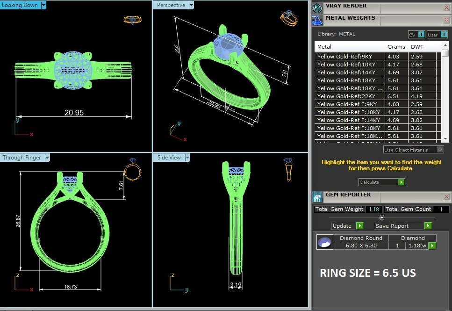Toggle the GV library switch

tap(421, 35)
